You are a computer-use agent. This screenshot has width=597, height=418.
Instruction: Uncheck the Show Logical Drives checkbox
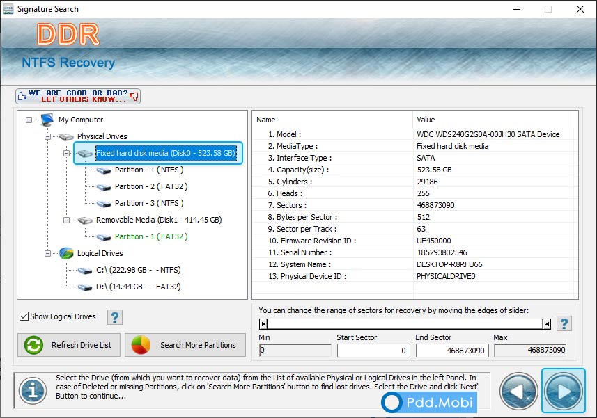[24, 316]
